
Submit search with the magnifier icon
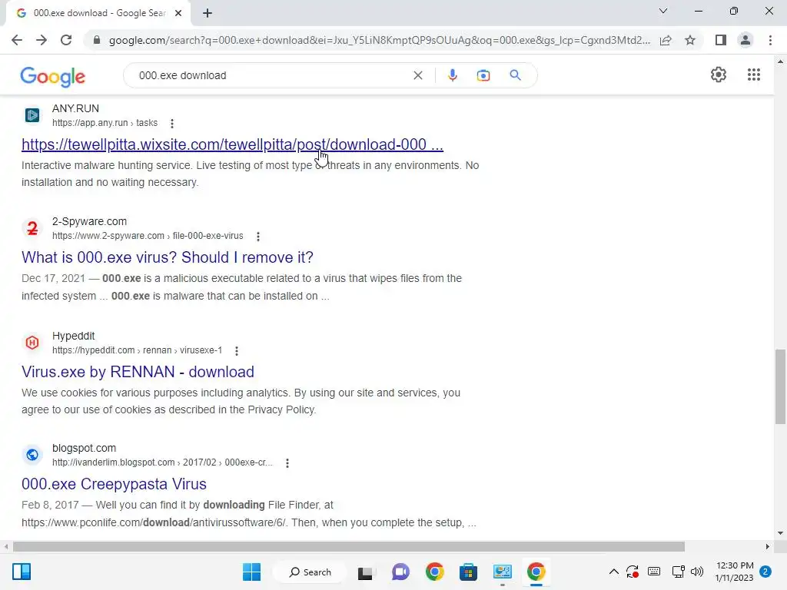click(515, 75)
